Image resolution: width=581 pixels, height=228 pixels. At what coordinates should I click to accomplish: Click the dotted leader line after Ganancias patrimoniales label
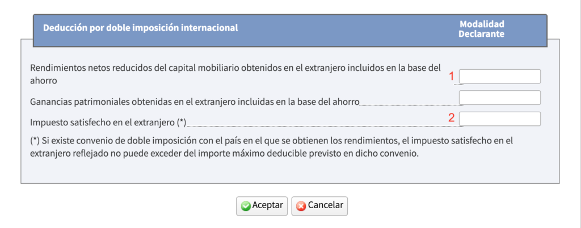coord(410,104)
